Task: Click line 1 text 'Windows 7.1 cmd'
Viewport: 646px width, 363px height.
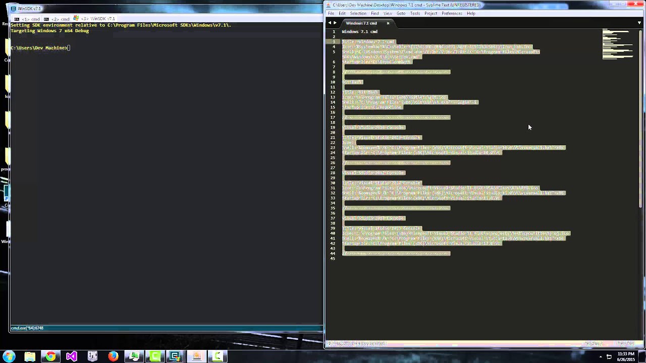Action: coord(359,32)
